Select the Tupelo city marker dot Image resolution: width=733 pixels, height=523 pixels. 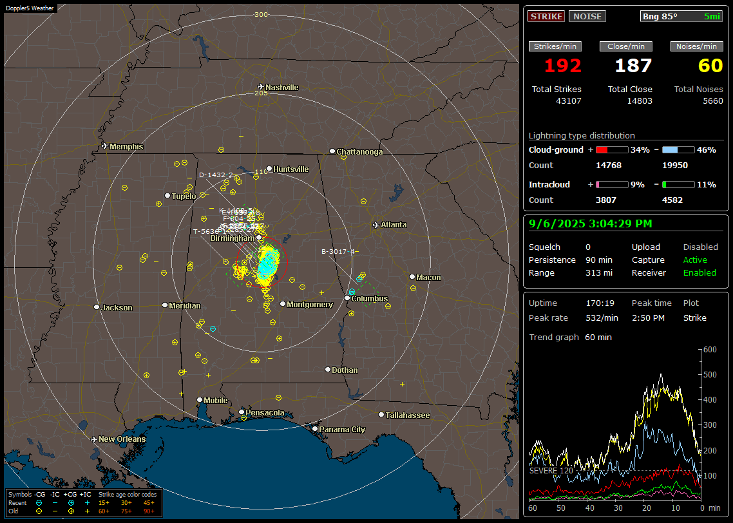point(167,195)
